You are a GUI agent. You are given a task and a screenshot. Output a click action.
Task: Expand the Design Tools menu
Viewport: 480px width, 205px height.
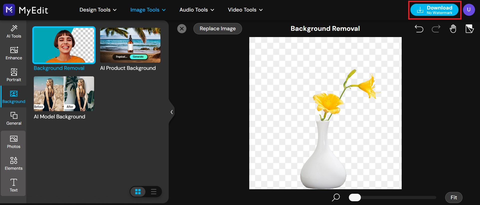[98, 10]
